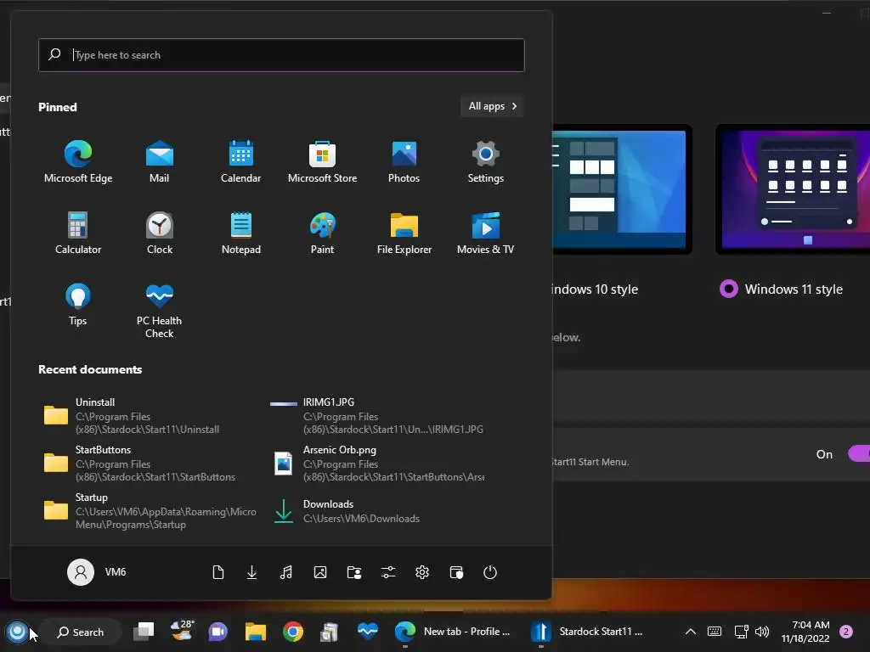Open Microsoft Edge from pinned apps
870x652 pixels.
77,161
